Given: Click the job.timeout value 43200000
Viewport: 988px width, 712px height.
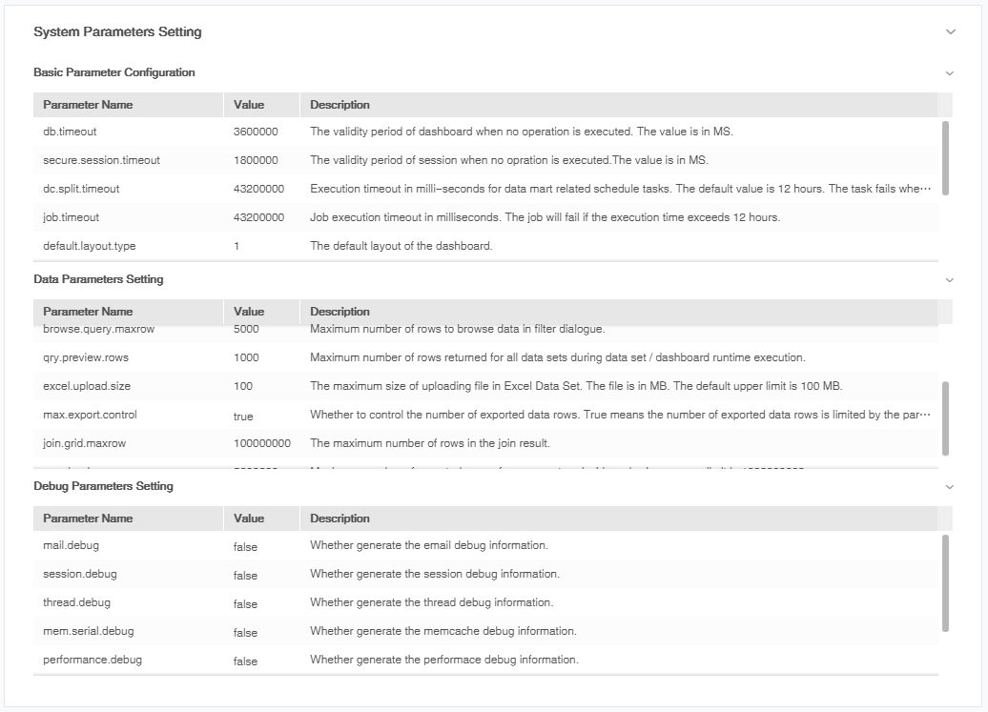Looking at the screenshot, I should tap(258, 217).
